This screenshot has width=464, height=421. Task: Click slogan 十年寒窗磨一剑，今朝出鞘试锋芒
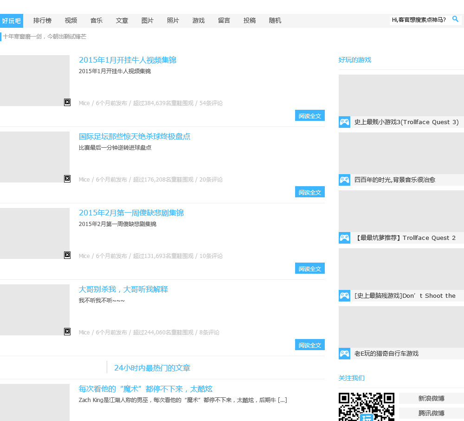[x=45, y=37]
